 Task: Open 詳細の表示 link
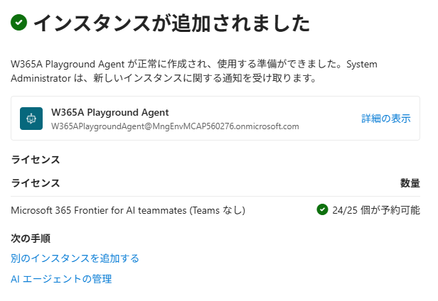(386, 119)
